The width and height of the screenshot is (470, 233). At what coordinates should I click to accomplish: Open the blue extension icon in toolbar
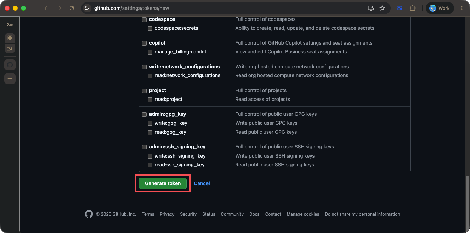(x=400, y=8)
